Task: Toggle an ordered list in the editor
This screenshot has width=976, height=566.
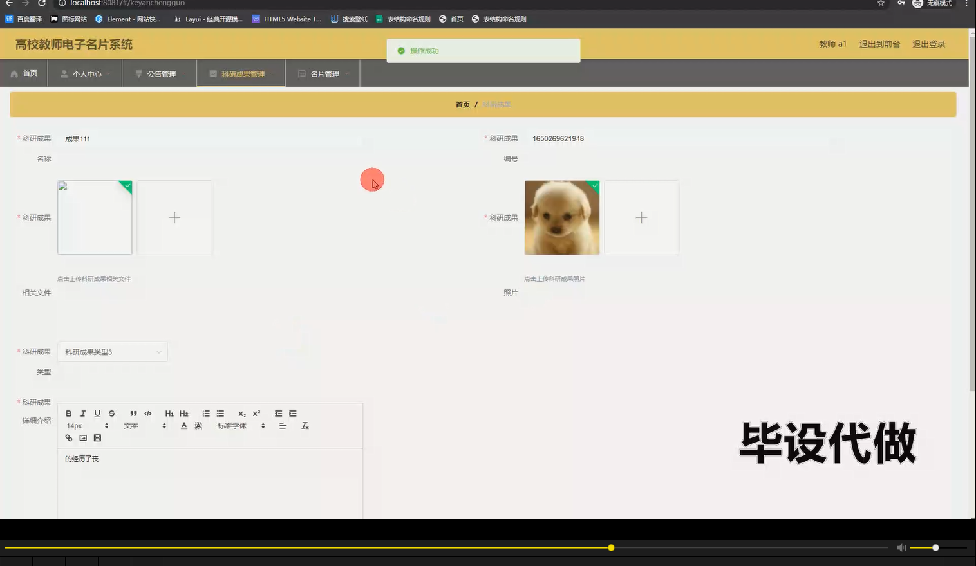Action: [206, 413]
